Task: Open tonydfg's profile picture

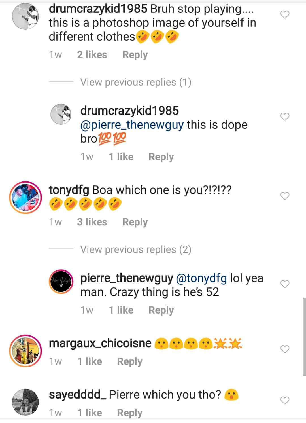Action: 25,198
